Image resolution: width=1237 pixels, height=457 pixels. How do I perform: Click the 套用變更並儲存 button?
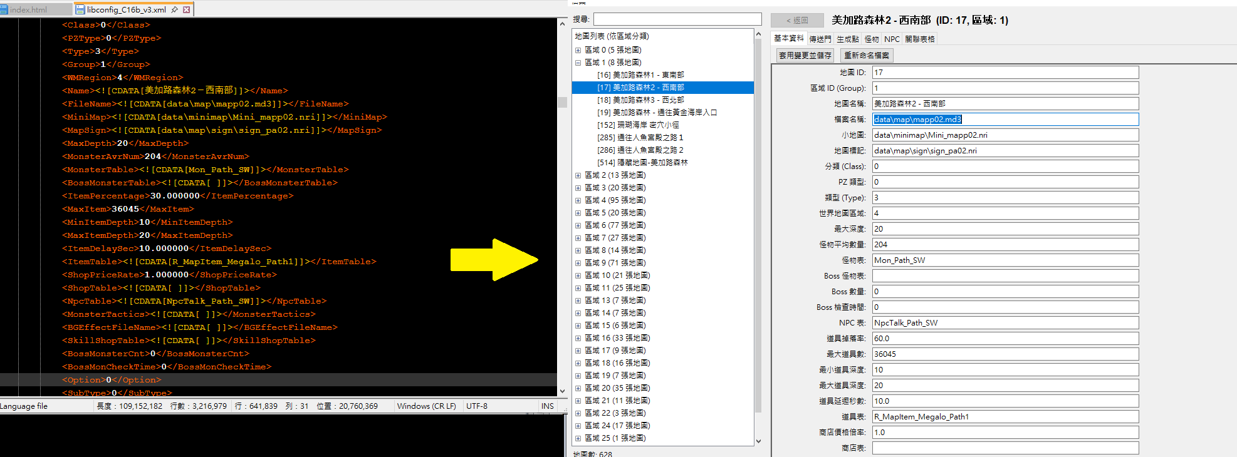pos(805,56)
